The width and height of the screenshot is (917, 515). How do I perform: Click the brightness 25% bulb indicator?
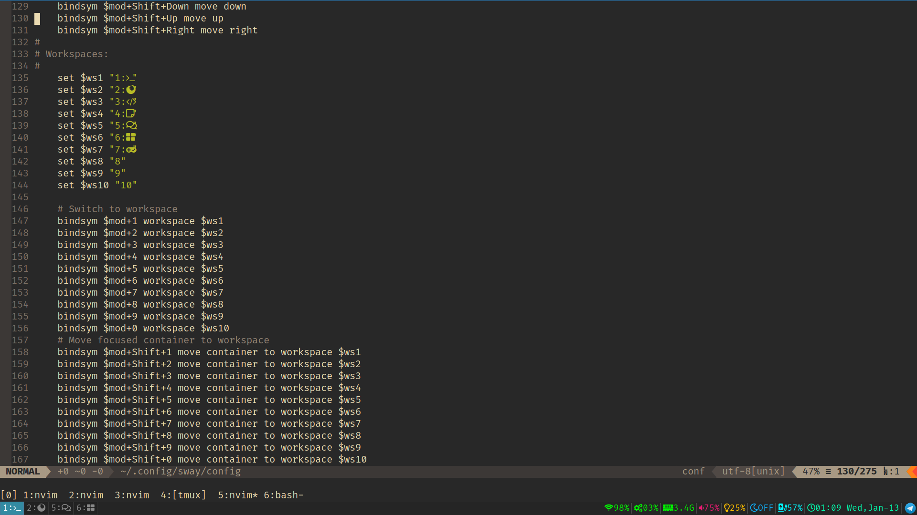735,508
